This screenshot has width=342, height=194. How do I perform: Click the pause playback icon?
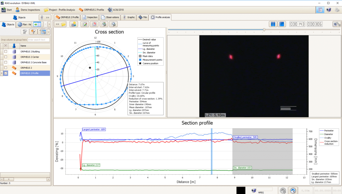tap(273, 24)
